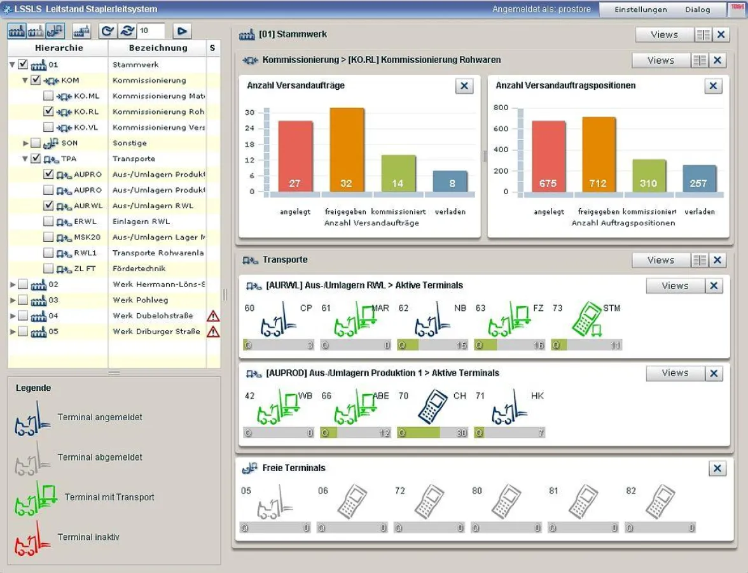Click the transport hierarchy view icon in toolbar
The height and width of the screenshot is (573, 748).
tap(55, 31)
